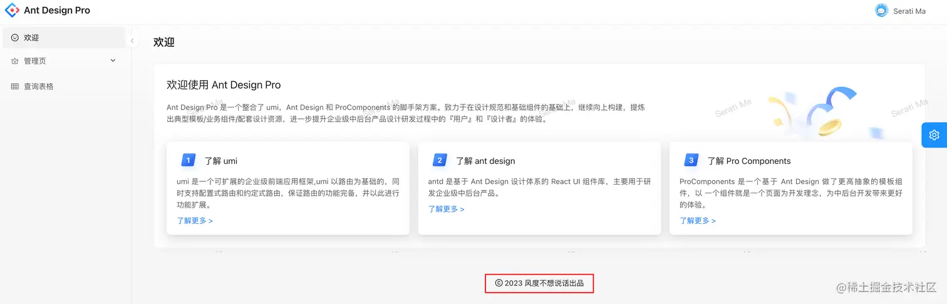Image resolution: width=947 pixels, height=304 pixels.
Task: Click the Ant Design Pro logo icon
Action: pos(12,11)
